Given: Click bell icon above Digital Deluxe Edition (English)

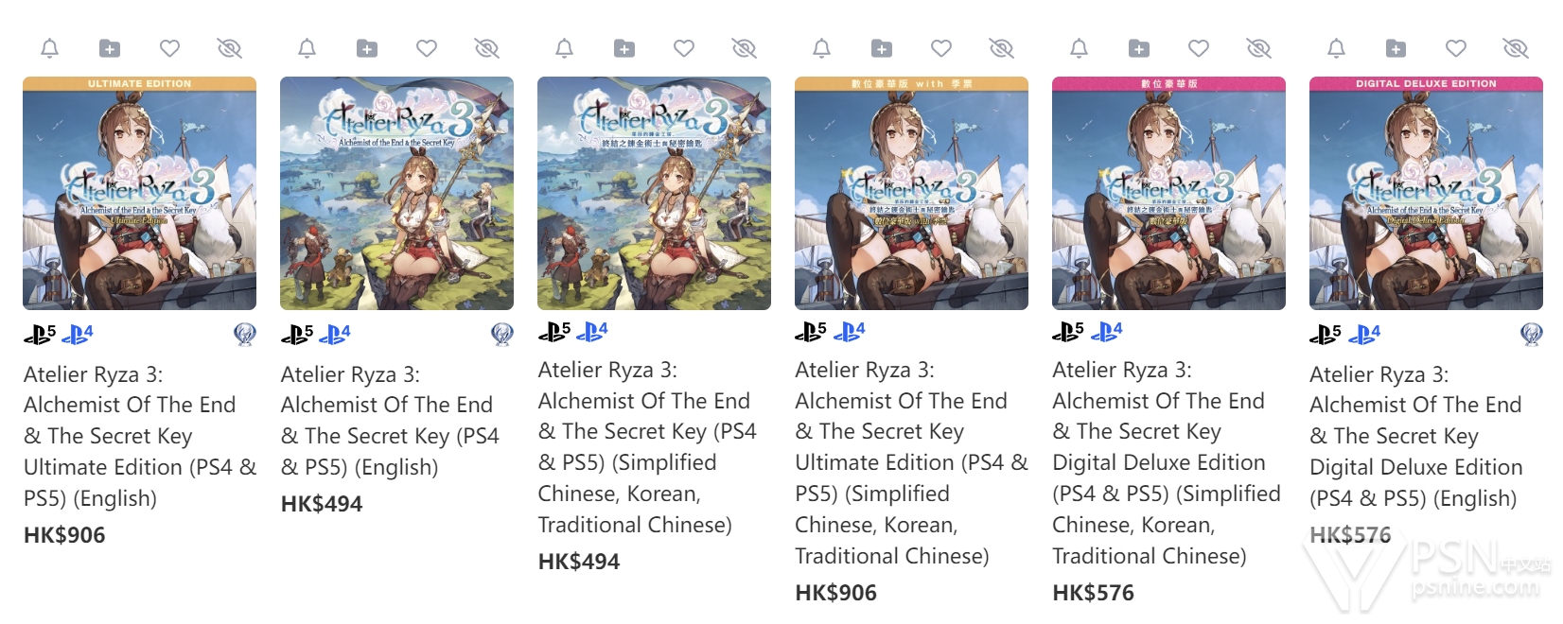Looking at the screenshot, I should click(1336, 48).
